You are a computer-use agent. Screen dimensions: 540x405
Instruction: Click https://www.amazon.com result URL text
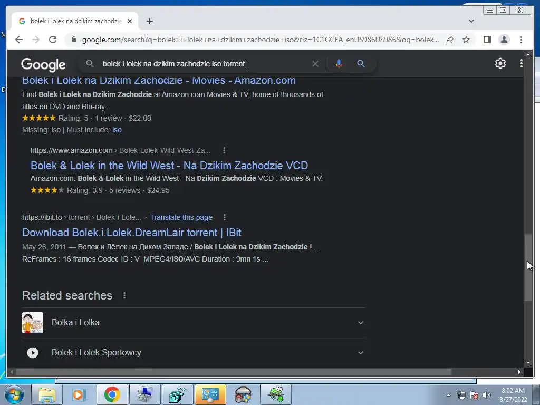pyautogui.click(x=72, y=150)
